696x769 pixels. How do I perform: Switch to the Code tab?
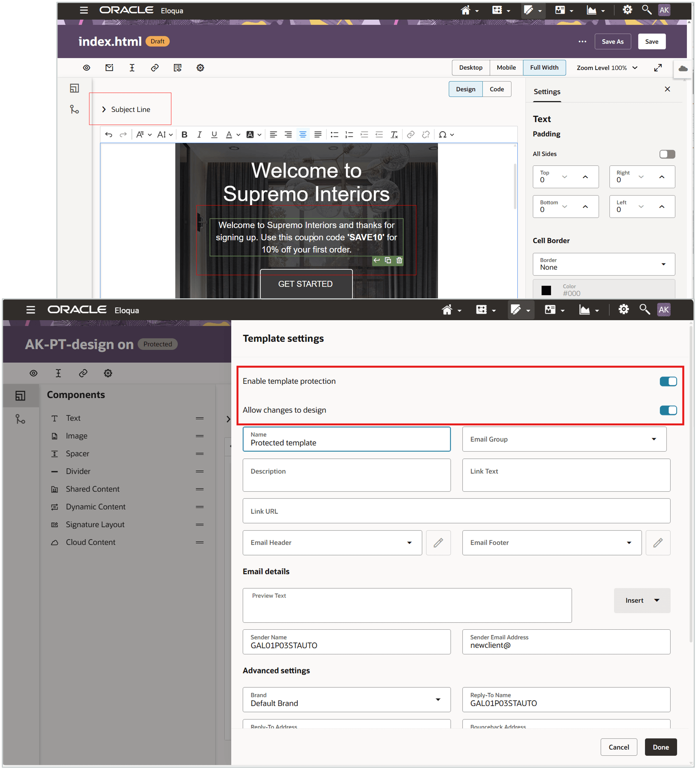point(496,89)
